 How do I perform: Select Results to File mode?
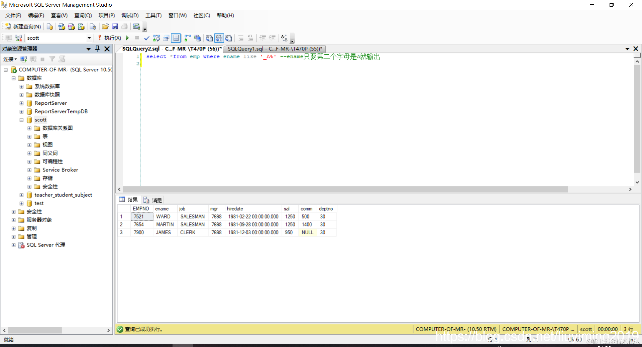229,38
